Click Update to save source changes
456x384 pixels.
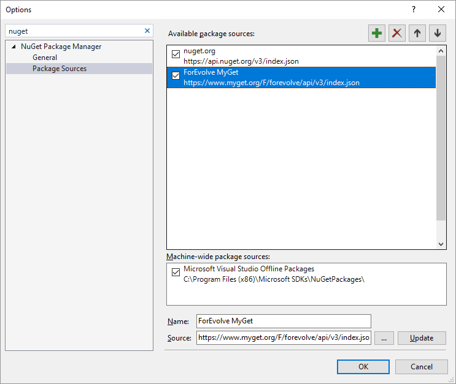click(422, 338)
